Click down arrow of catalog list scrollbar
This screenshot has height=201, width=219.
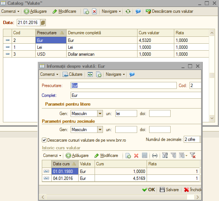click(x=212, y=118)
